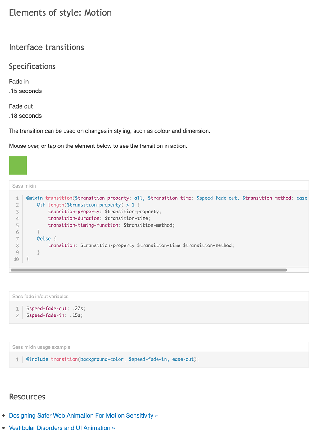Click the @mixin transition code line
The height and width of the screenshot is (439, 318).
click(167, 198)
